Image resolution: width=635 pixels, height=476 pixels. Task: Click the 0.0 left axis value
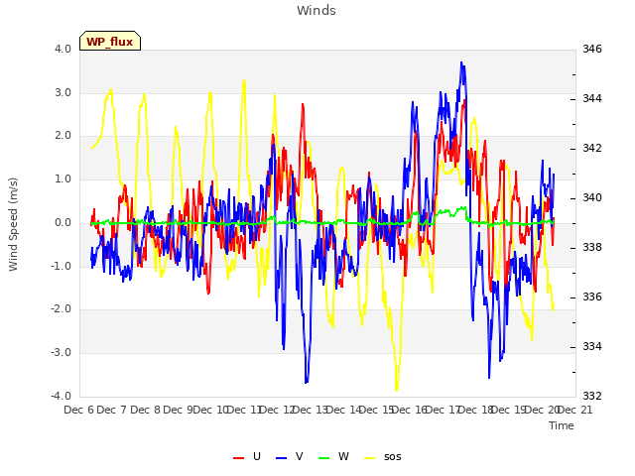coord(63,222)
